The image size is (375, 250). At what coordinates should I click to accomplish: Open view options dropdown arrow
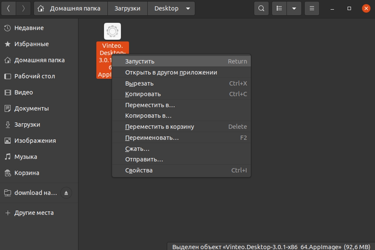(294, 8)
